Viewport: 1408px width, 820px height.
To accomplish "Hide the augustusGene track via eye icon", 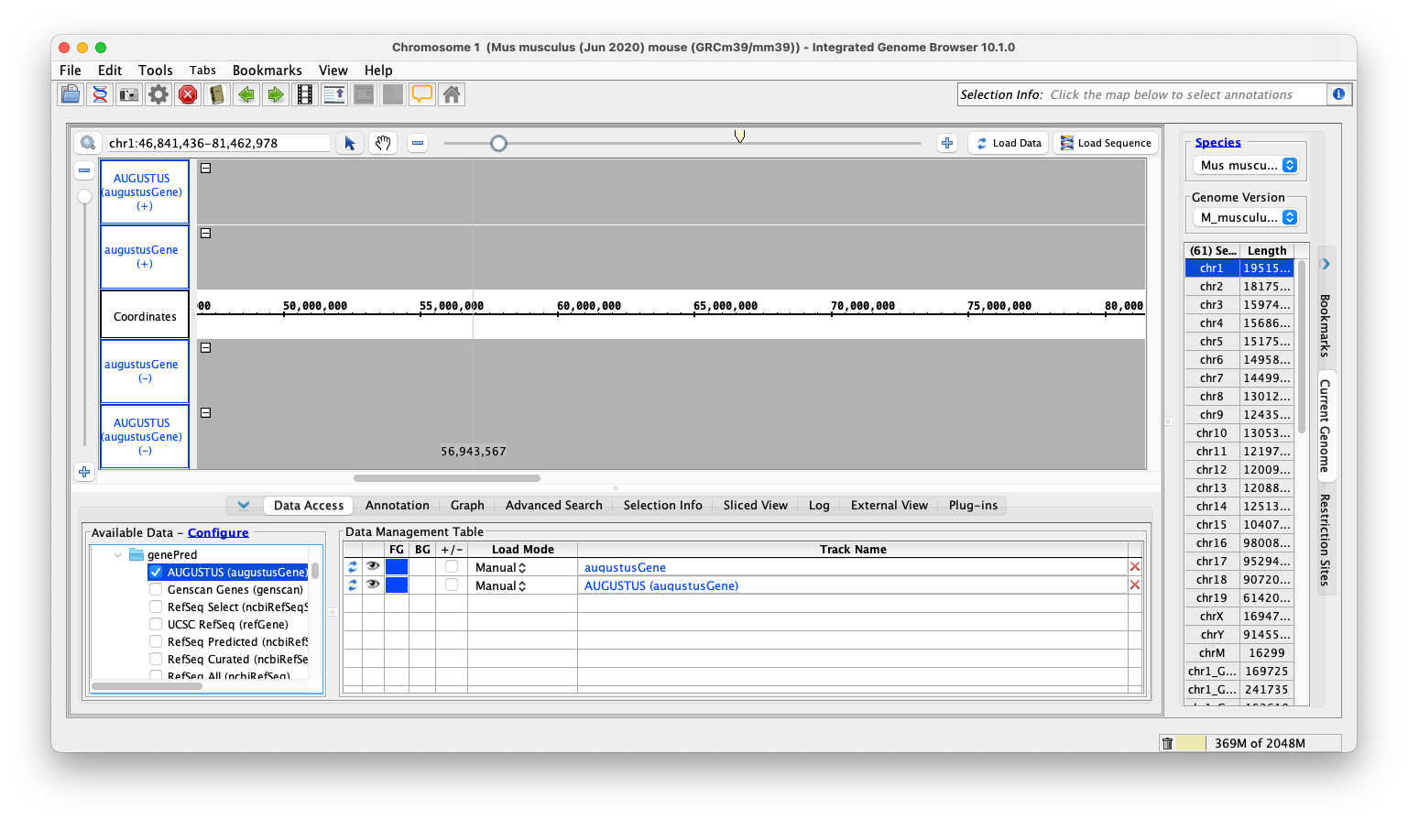I will click(373, 567).
